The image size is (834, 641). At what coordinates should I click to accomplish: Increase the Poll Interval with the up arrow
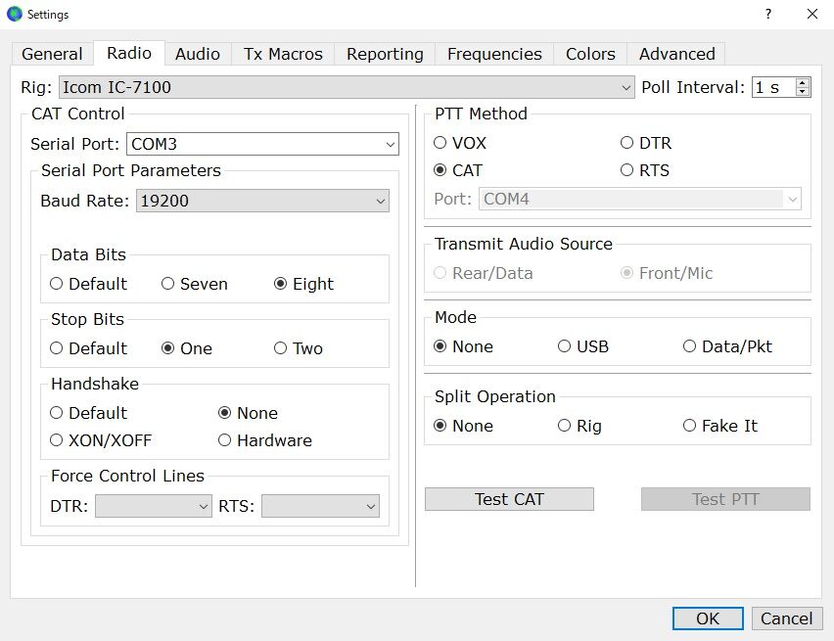pos(803,82)
